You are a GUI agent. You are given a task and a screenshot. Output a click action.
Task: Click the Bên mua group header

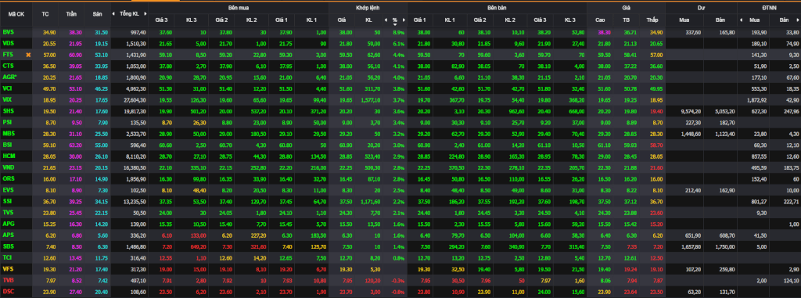tap(239, 8)
